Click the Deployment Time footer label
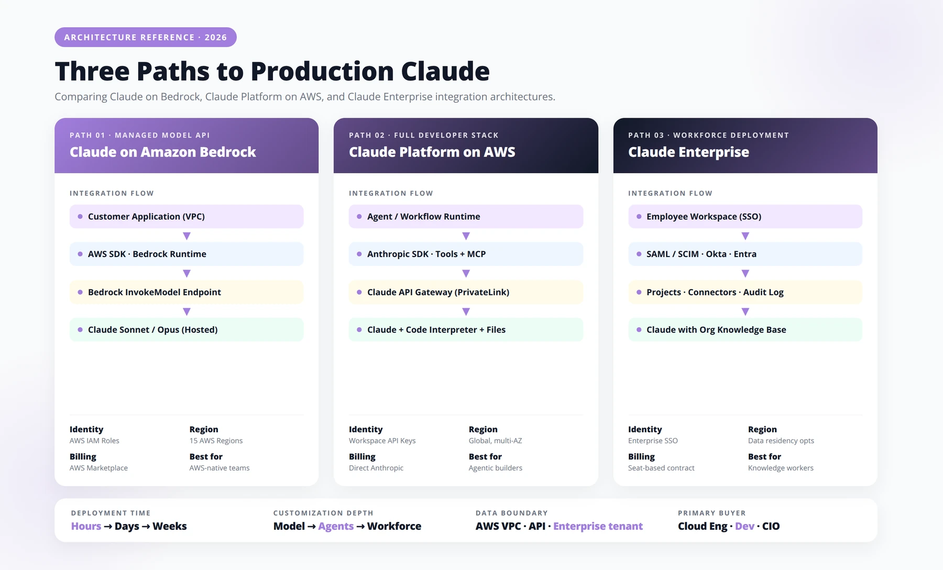 [x=111, y=513]
